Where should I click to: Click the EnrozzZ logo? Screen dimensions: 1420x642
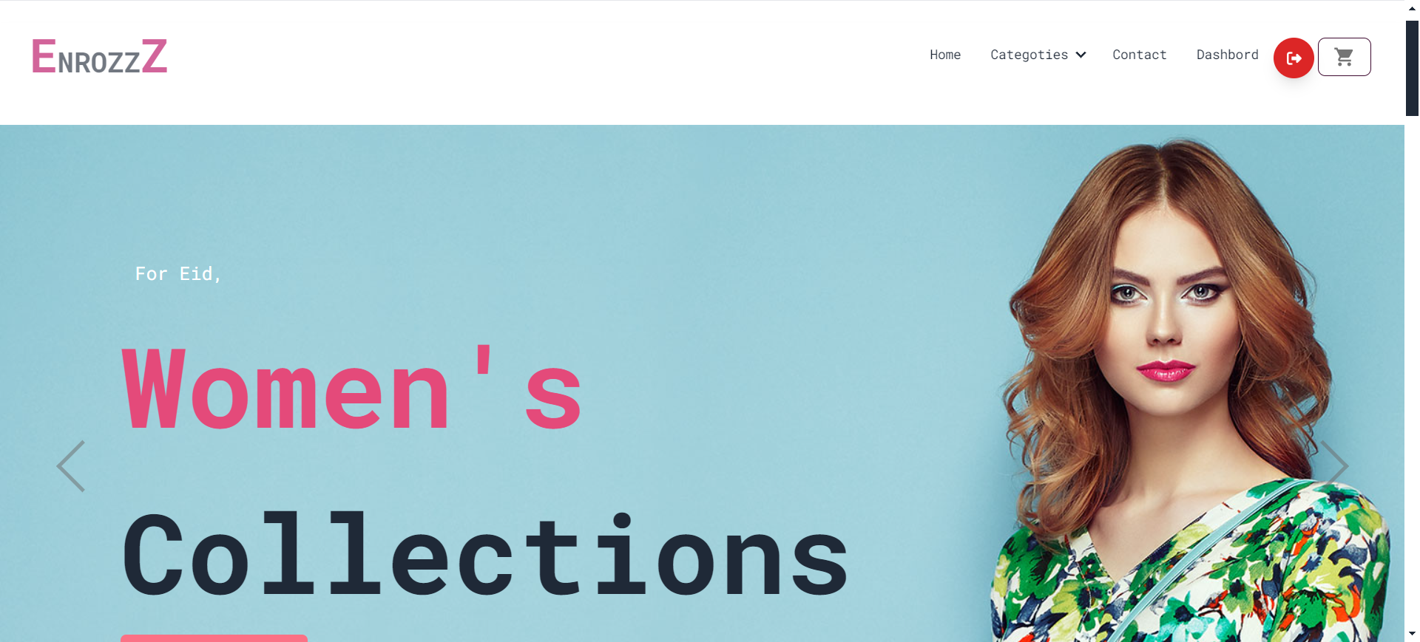click(99, 57)
